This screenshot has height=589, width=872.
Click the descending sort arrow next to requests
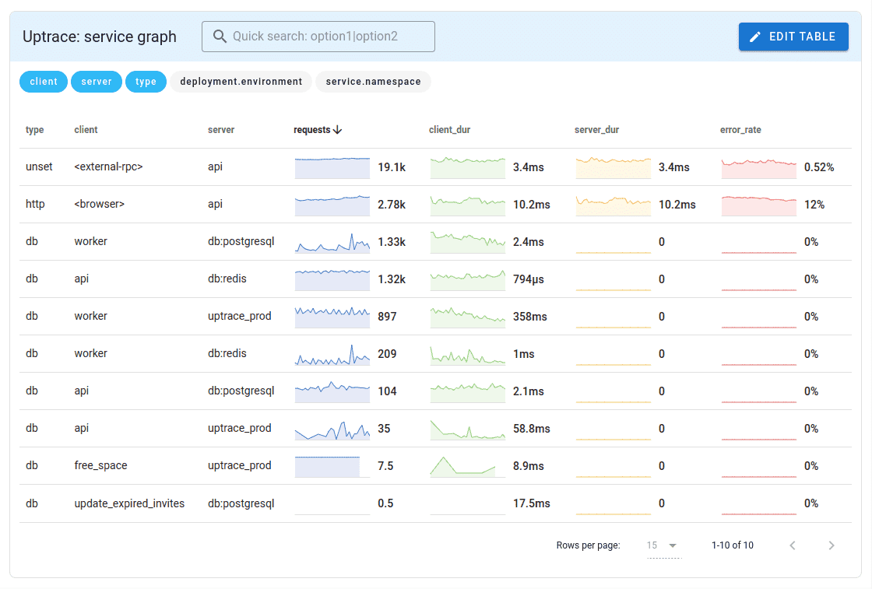[x=338, y=129]
